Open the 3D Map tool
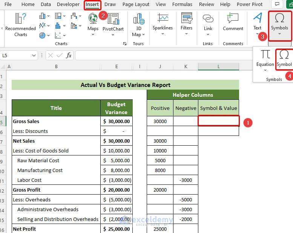293x233 pixels. pyautogui.click(x=138, y=25)
